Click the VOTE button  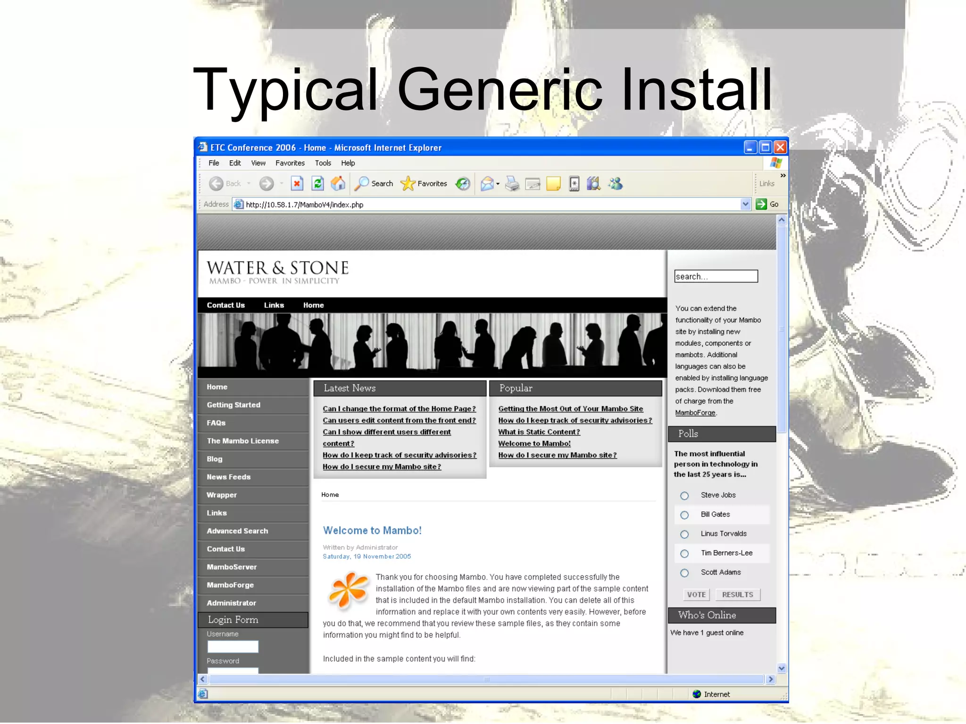(696, 595)
